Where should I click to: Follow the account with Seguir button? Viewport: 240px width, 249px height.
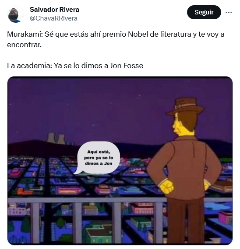coord(204,12)
